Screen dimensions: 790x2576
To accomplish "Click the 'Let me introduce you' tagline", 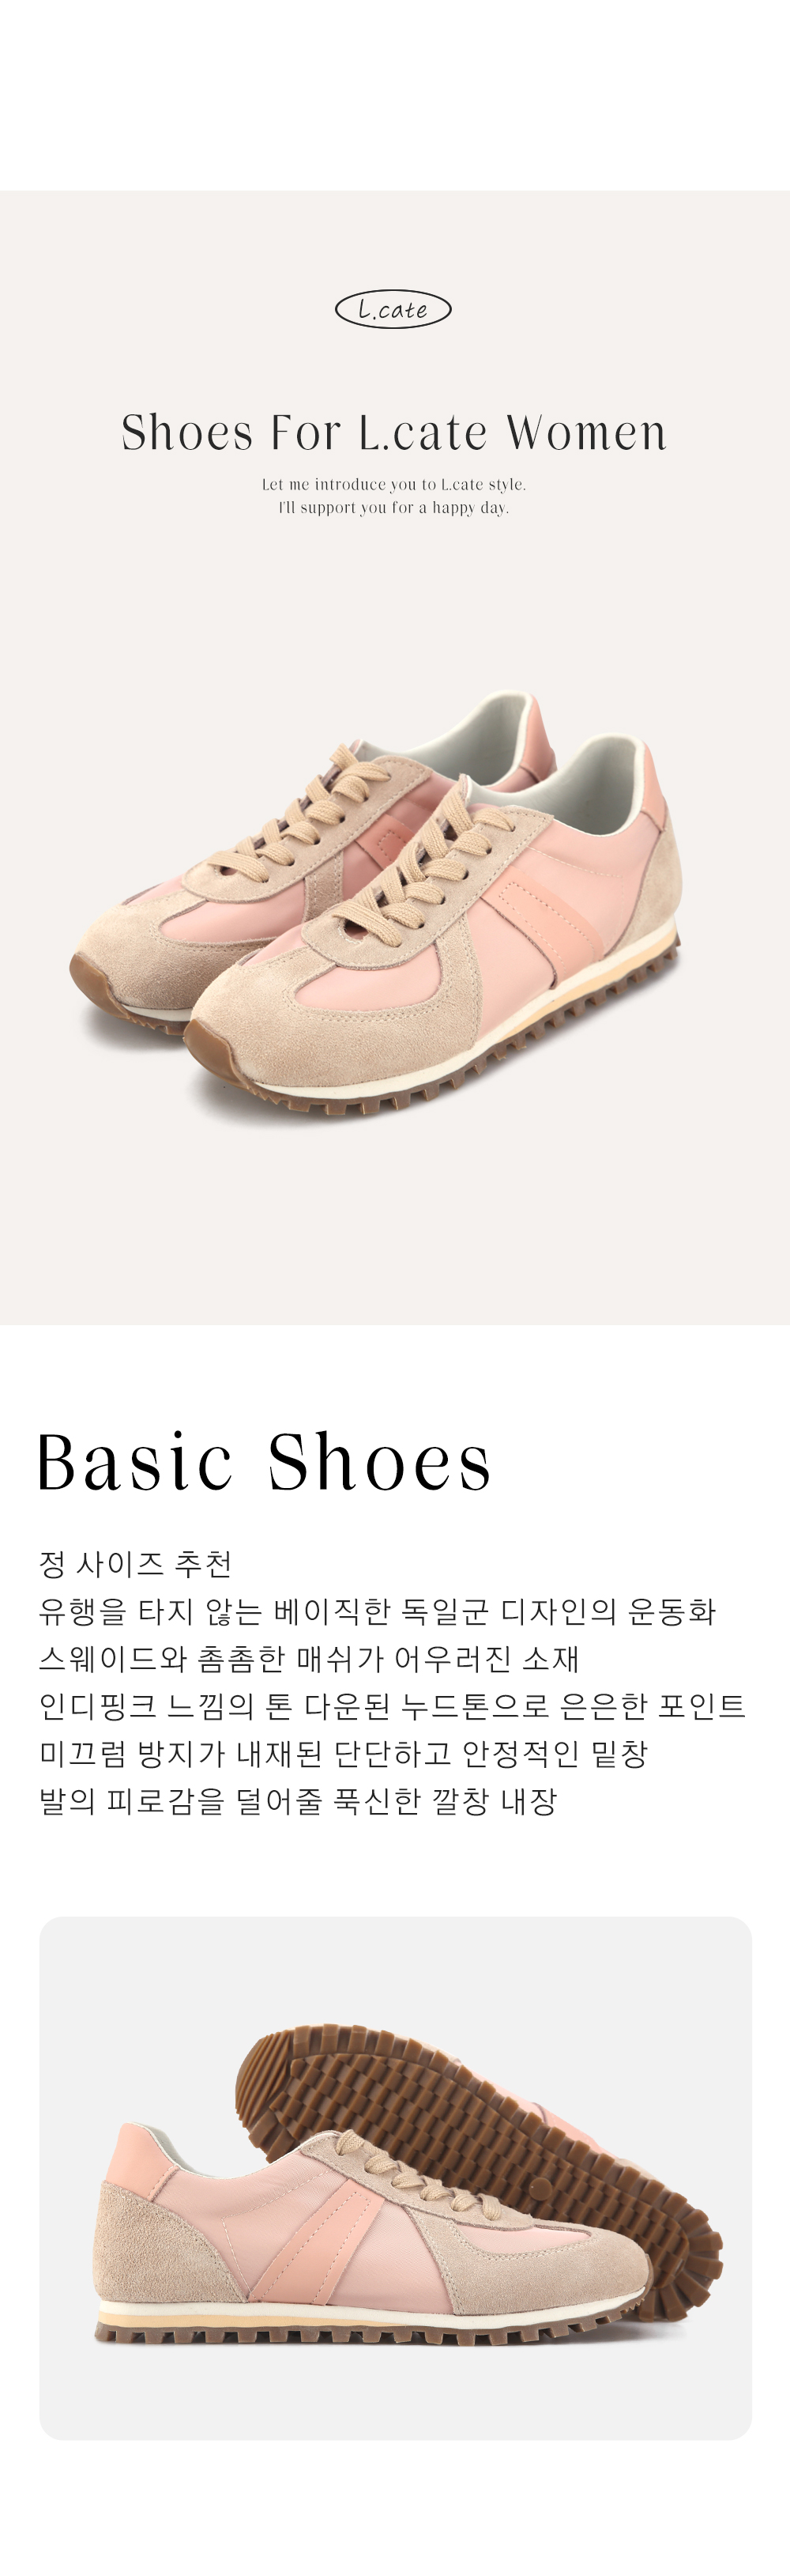I will coord(393,484).
